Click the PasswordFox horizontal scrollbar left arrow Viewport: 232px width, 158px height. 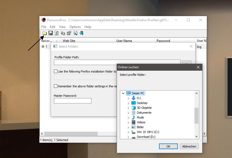pyautogui.click(x=42, y=134)
